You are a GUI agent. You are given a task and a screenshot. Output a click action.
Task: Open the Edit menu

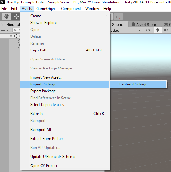tap(14, 9)
